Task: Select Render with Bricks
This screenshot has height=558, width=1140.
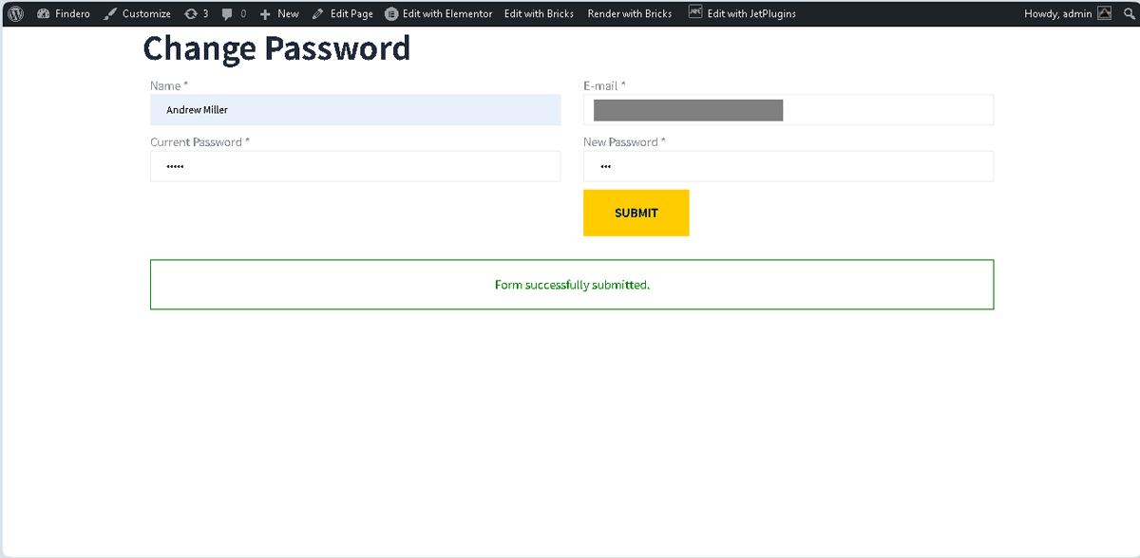Action: coord(629,13)
